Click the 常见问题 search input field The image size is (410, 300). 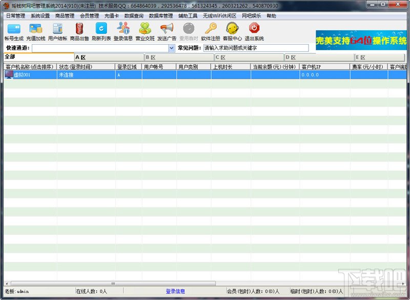click(x=256, y=48)
